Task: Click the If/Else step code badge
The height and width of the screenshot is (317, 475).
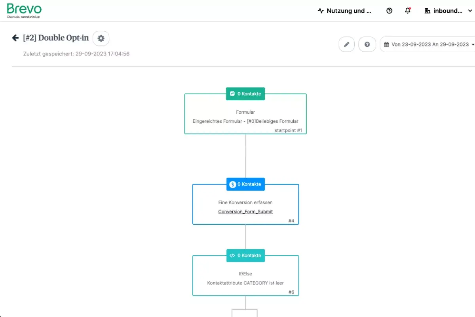Action: [245, 256]
